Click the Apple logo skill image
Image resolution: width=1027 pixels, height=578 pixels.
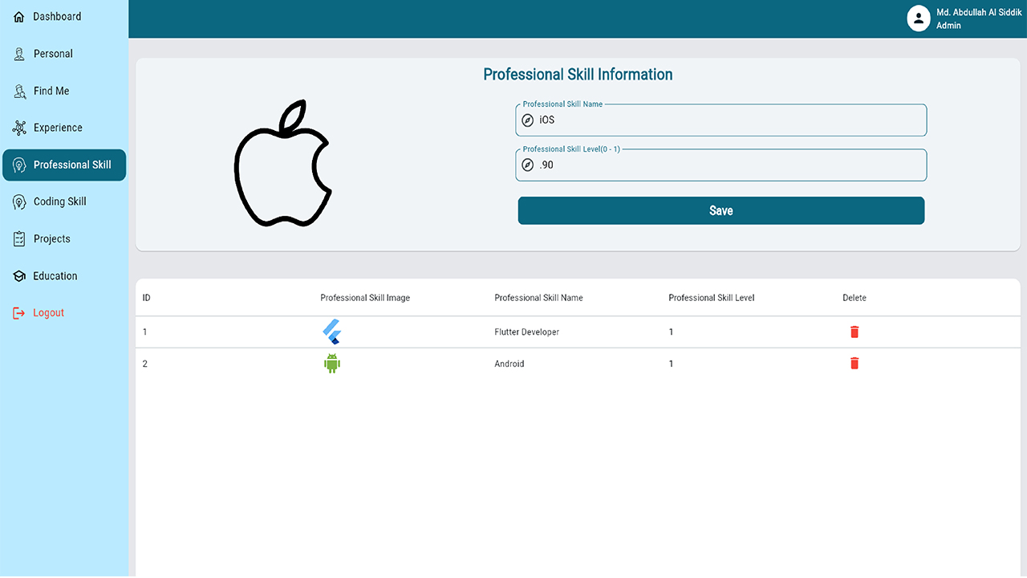282,163
